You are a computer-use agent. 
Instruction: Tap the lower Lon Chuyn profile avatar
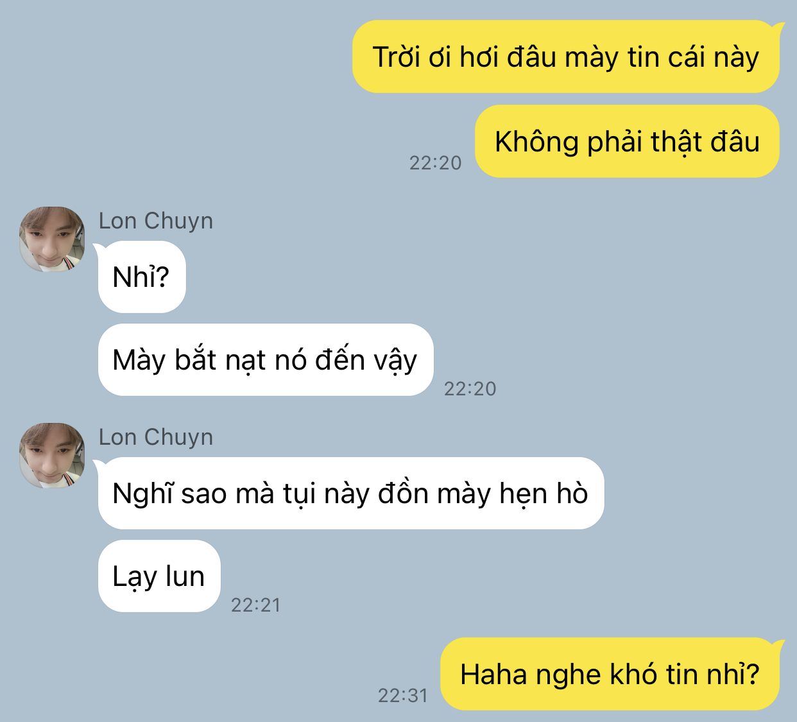[52, 455]
